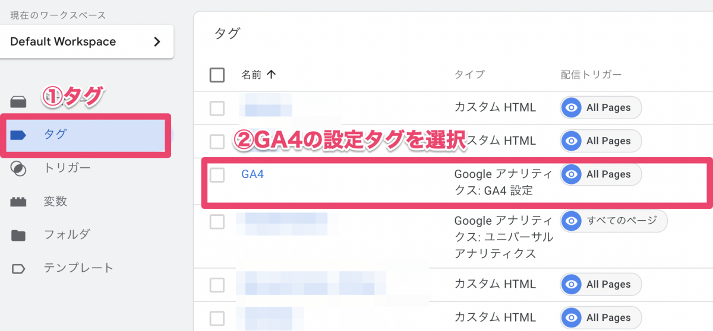This screenshot has height=331, width=713.
Task: Click the template label icon
Action: pyautogui.click(x=19, y=268)
